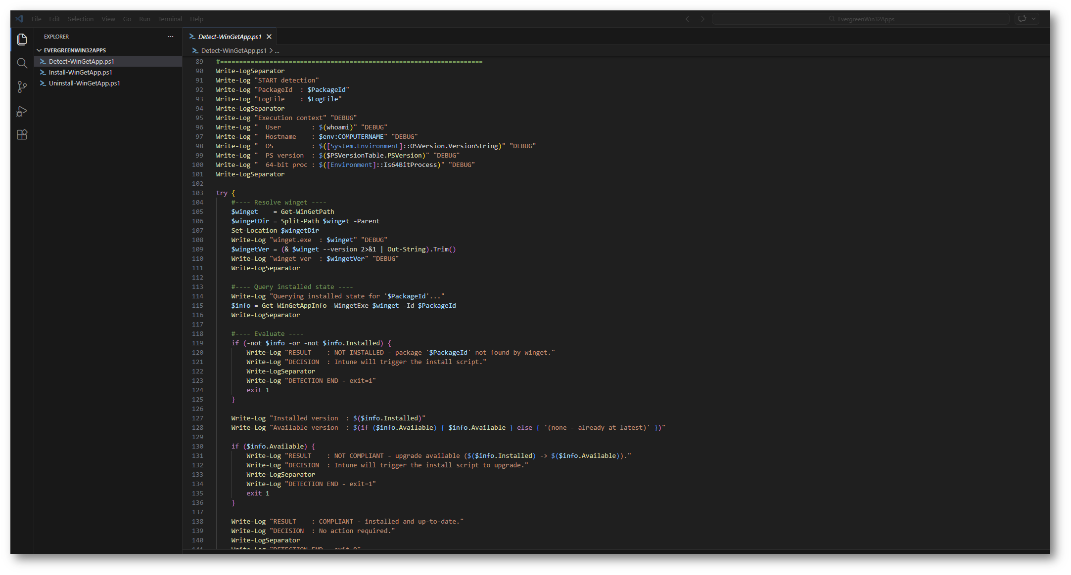Viewport: 1071px width, 575px height.
Task: Click line number 103 in gutter
Action: click(x=197, y=193)
